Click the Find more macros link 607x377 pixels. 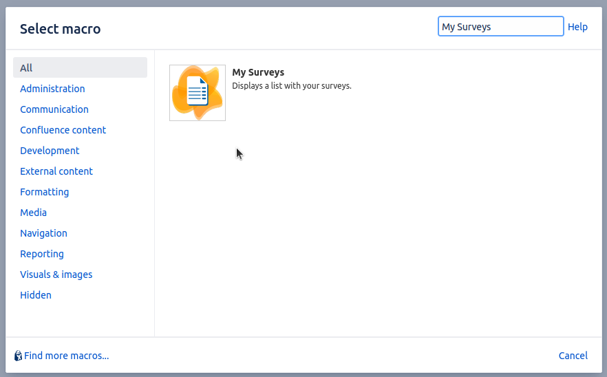click(66, 356)
